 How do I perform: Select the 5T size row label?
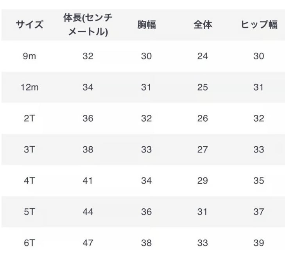pos(29,212)
